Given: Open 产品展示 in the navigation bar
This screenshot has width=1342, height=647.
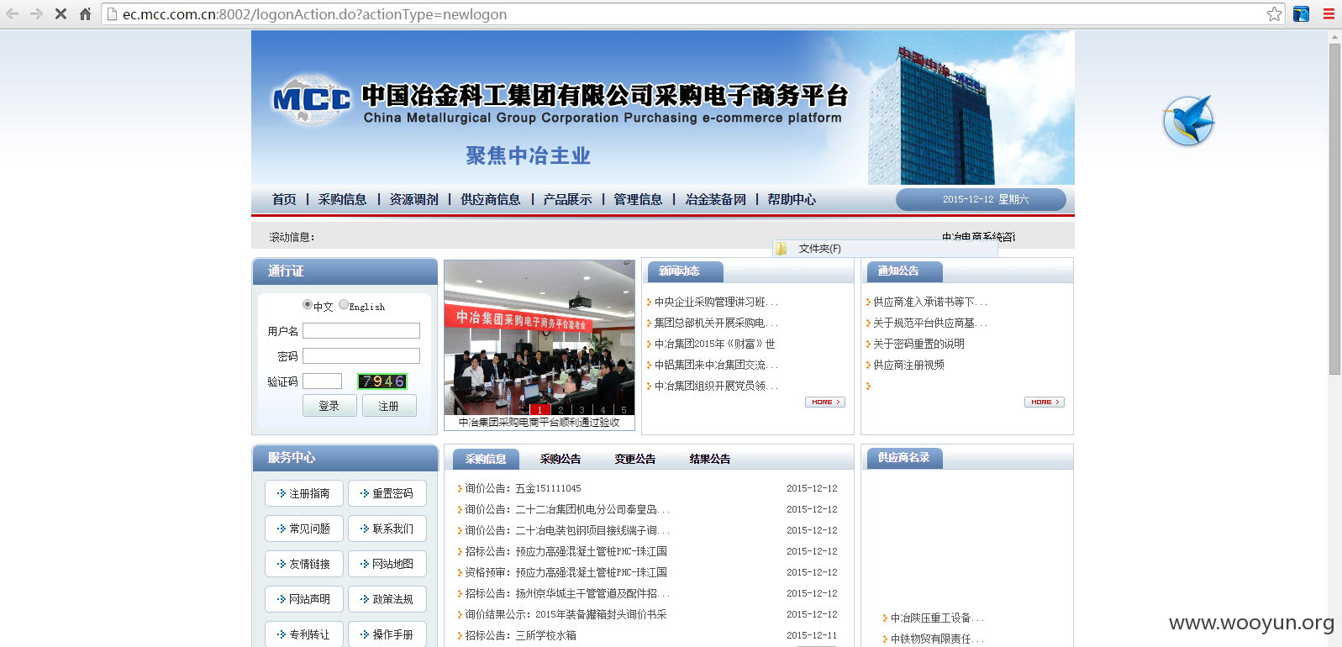Looking at the screenshot, I should [567, 199].
